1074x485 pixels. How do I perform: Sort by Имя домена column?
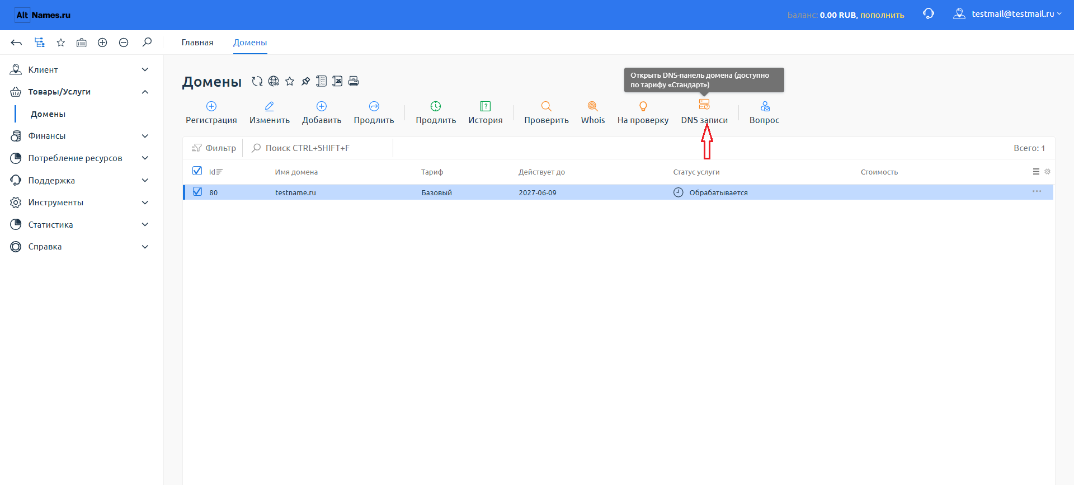296,172
